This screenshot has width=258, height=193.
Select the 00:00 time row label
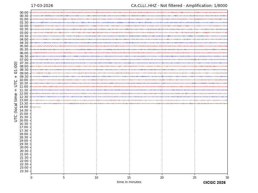click(x=24, y=12)
